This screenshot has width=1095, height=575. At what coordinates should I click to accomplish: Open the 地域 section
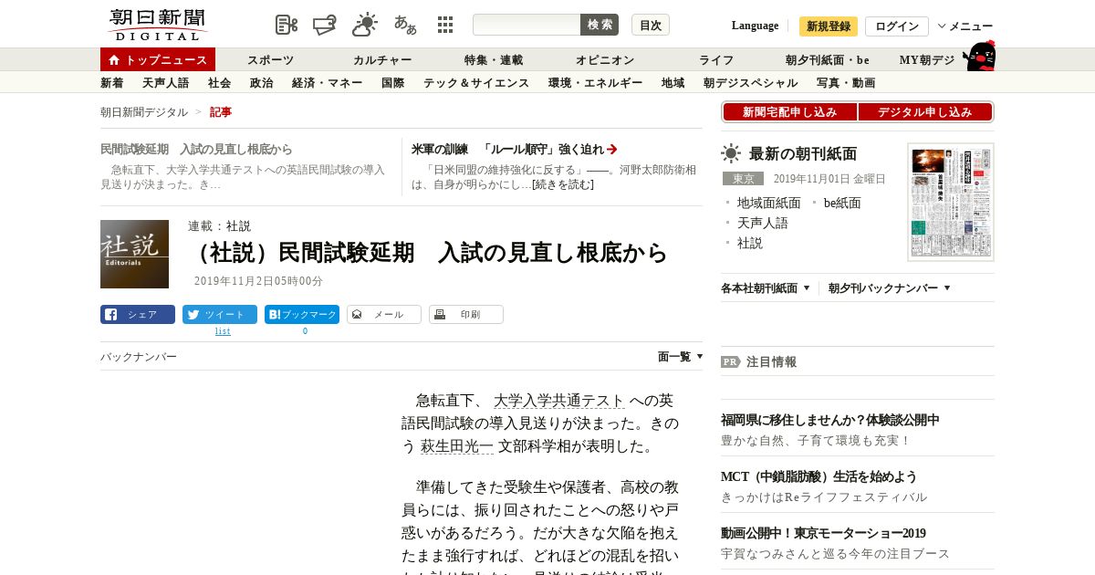pos(673,83)
